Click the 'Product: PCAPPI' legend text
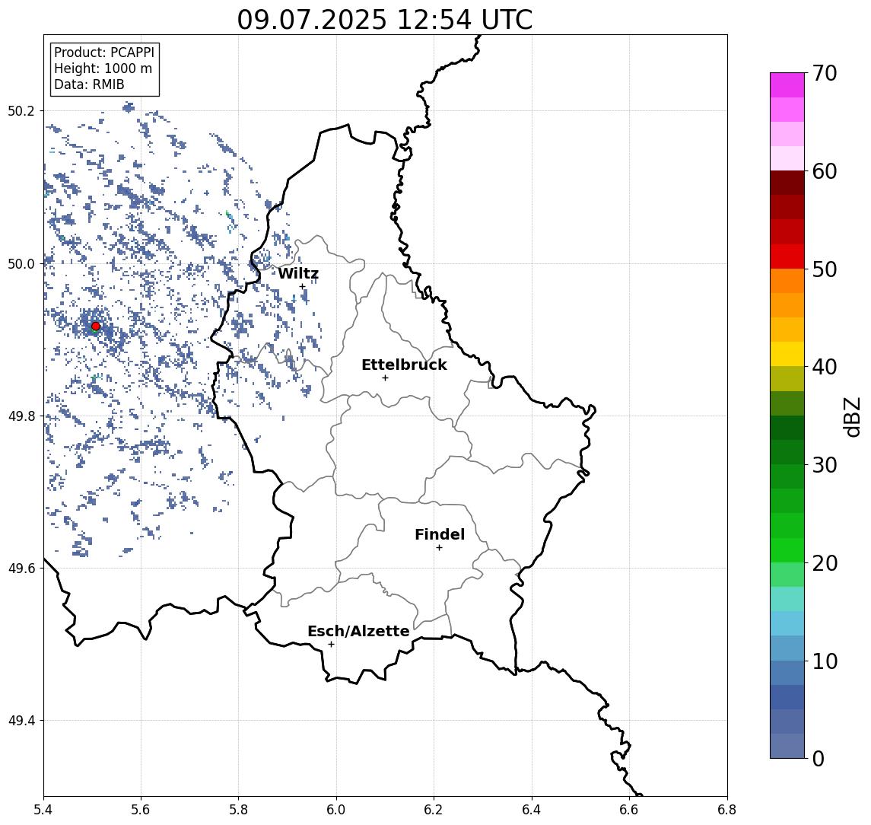The image size is (871, 825). [104, 53]
